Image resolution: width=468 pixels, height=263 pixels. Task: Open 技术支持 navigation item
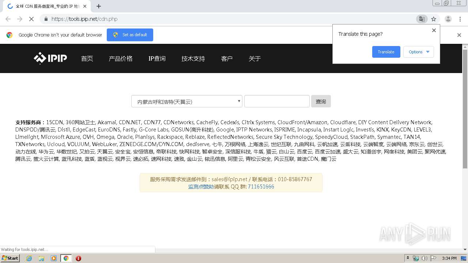pos(193,58)
